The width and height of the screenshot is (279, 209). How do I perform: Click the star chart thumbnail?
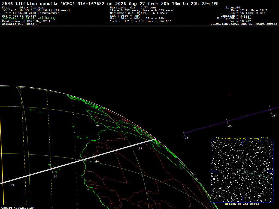tap(242, 171)
